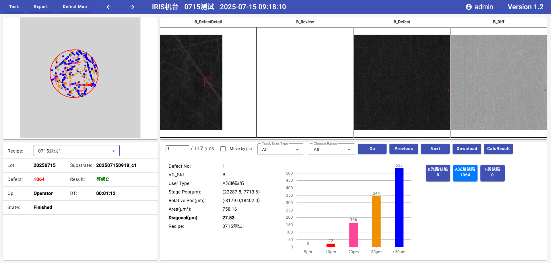Click the B_Defect image panel

pos(402,82)
